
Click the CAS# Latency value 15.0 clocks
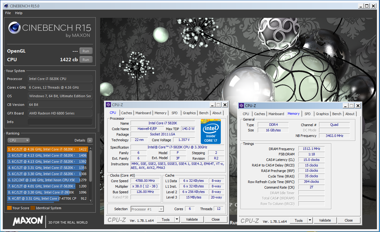click(x=311, y=160)
